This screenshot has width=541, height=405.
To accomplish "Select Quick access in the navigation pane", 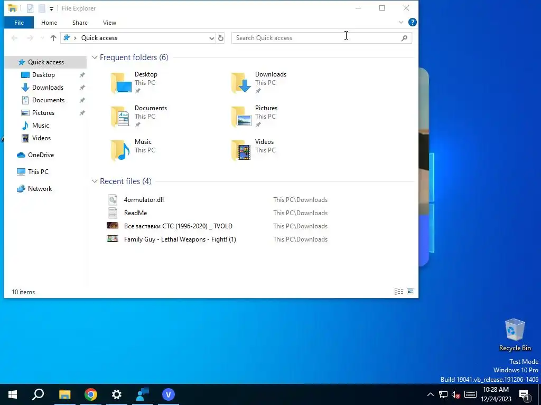I will (45, 62).
